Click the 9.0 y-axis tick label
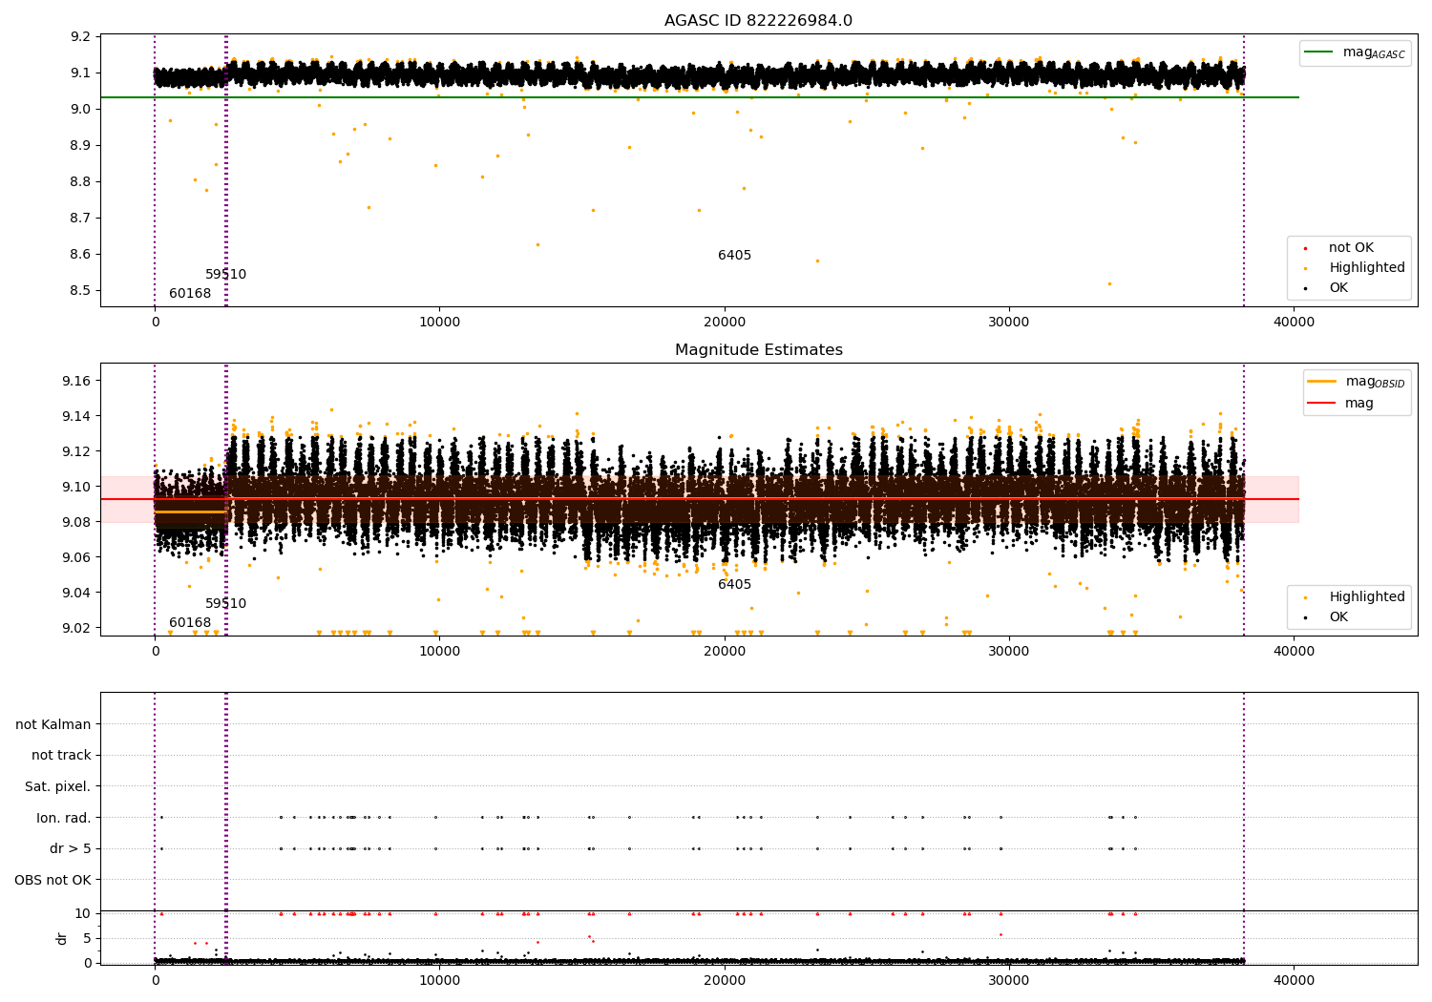 [81, 110]
